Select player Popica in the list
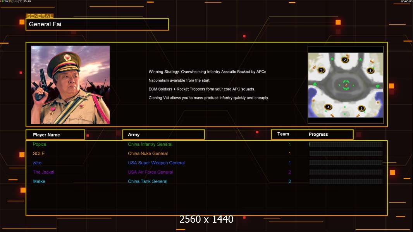 40,144
